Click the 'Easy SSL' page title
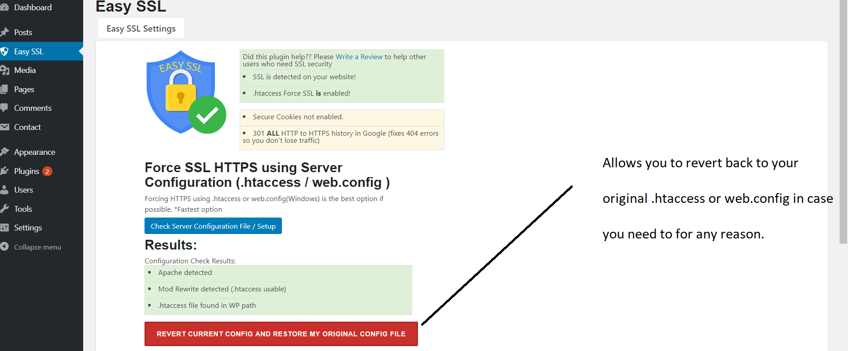This screenshot has width=848, height=351. [x=131, y=7]
